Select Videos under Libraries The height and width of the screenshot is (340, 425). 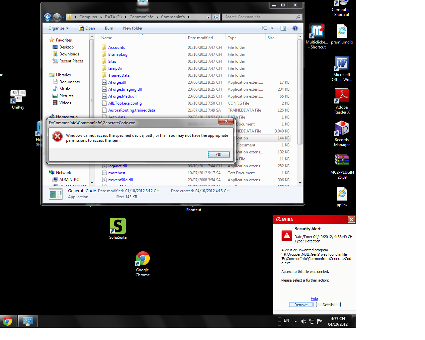[x=65, y=103]
